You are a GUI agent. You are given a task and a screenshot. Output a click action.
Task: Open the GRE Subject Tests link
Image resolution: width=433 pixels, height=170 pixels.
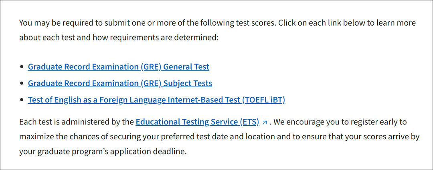pyautogui.click(x=120, y=83)
